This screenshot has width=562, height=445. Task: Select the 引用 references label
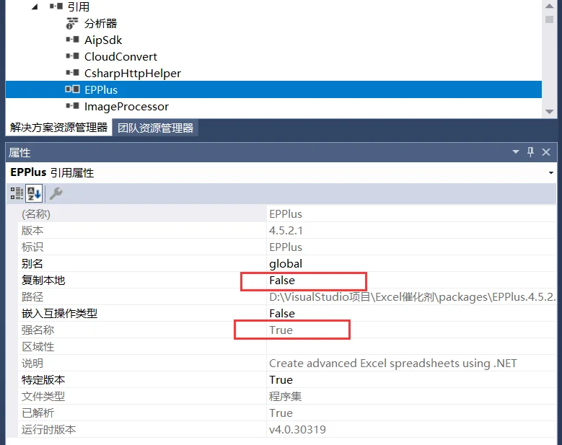click(79, 6)
